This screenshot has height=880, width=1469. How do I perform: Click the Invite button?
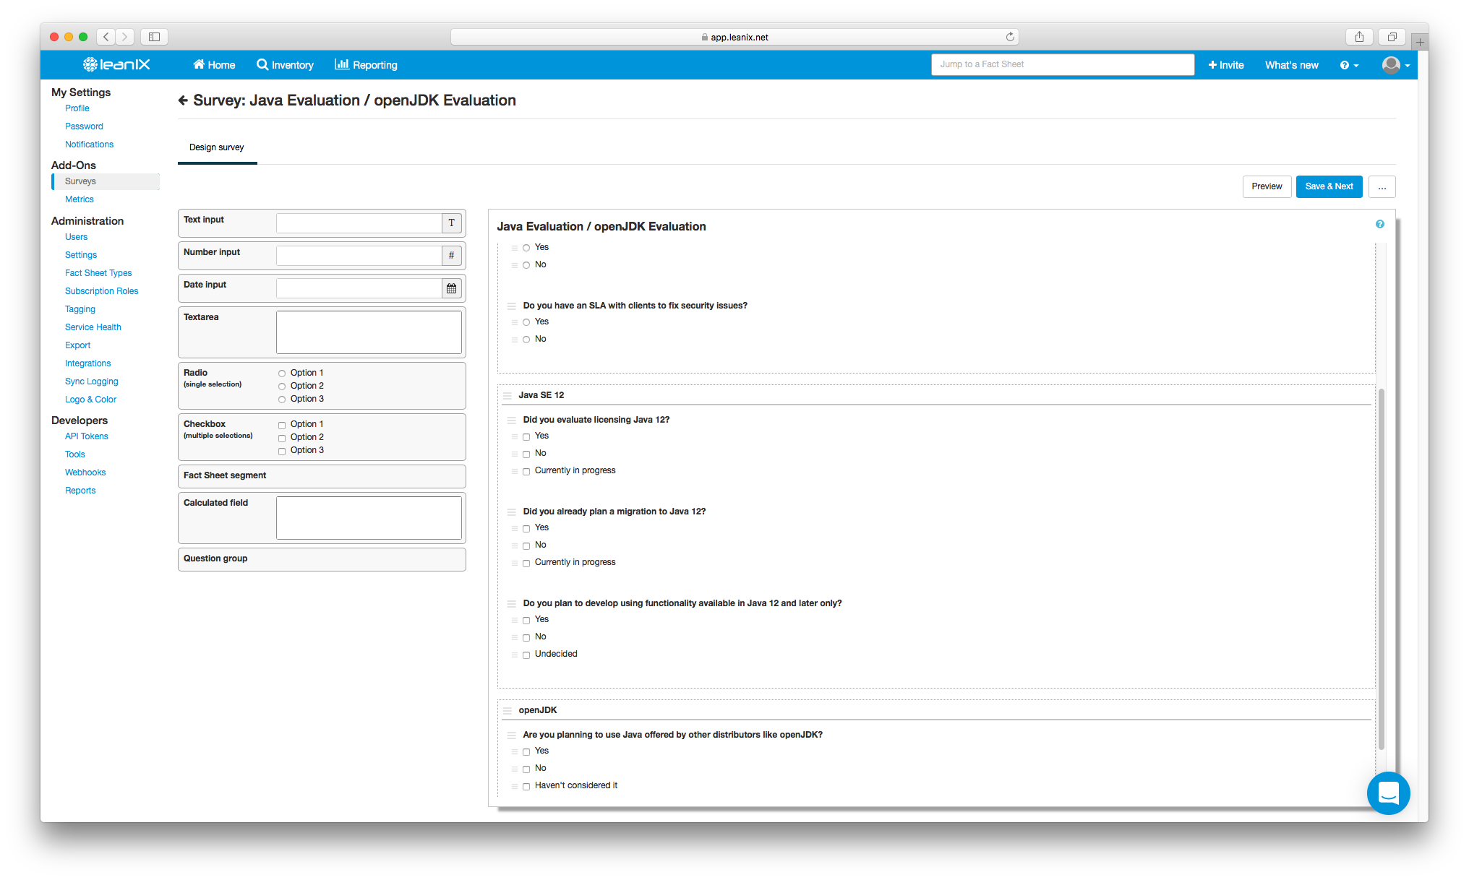click(1226, 65)
